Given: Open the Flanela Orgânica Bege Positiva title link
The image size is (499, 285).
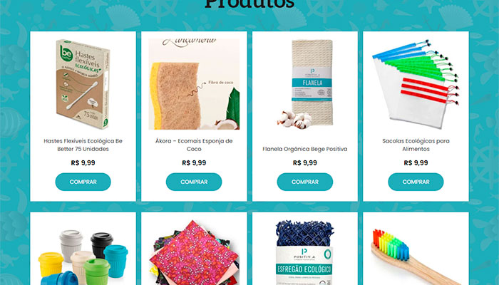Looking at the screenshot, I should click(x=305, y=149).
